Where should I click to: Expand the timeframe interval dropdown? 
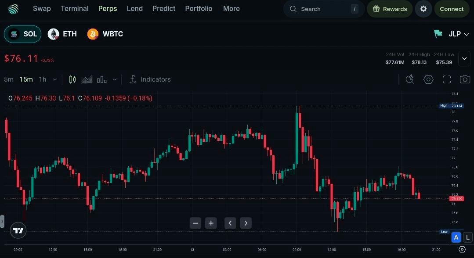(55, 79)
